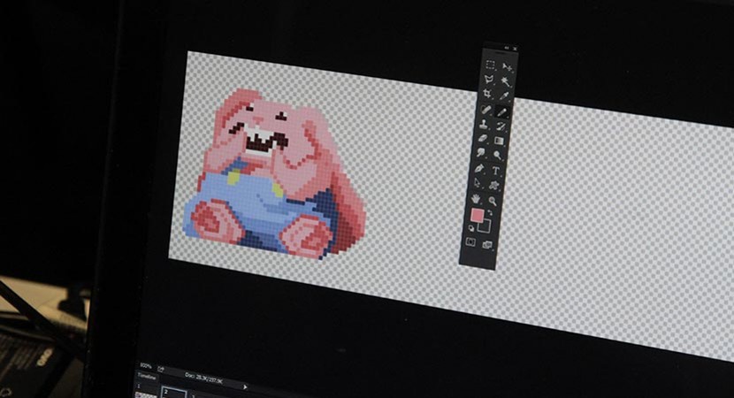Toggle Quick Mask mode
This screenshot has height=398, width=734.
point(471,242)
